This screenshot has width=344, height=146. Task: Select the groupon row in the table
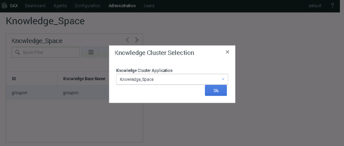click(x=58, y=92)
